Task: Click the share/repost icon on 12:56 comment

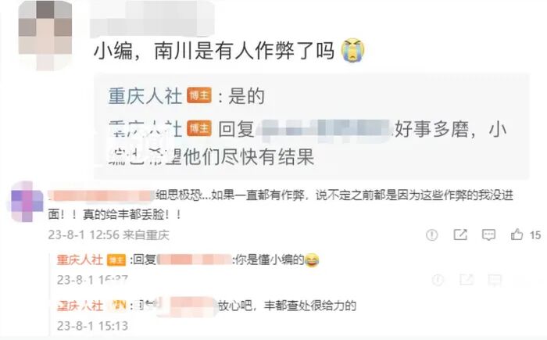Action: coord(460,234)
